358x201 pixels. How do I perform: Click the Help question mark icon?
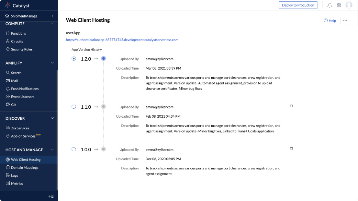[x=326, y=21]
